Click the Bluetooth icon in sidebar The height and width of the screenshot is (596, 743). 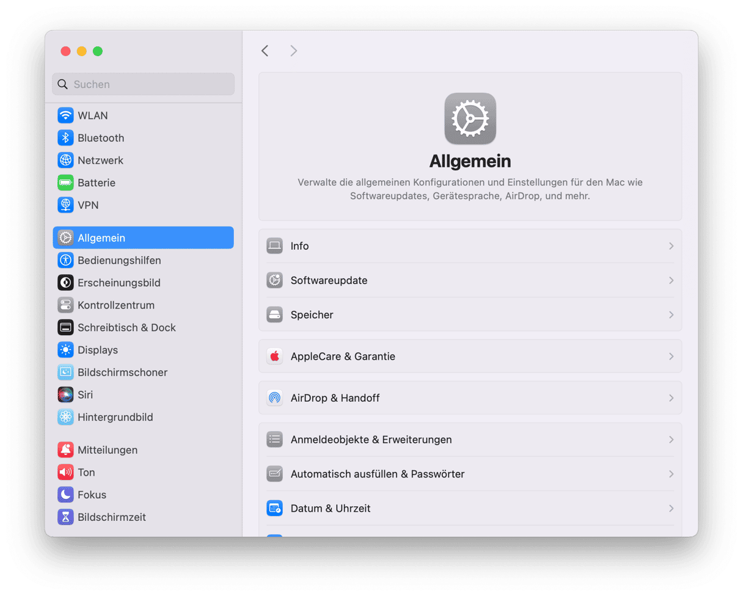[65, 138]
